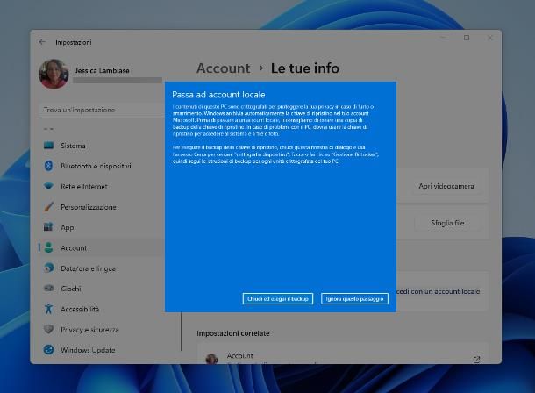Select the Bluetooth e dispositivi icon
The width and height of the screenshot is (535, 393).
[x=48, y=166]
